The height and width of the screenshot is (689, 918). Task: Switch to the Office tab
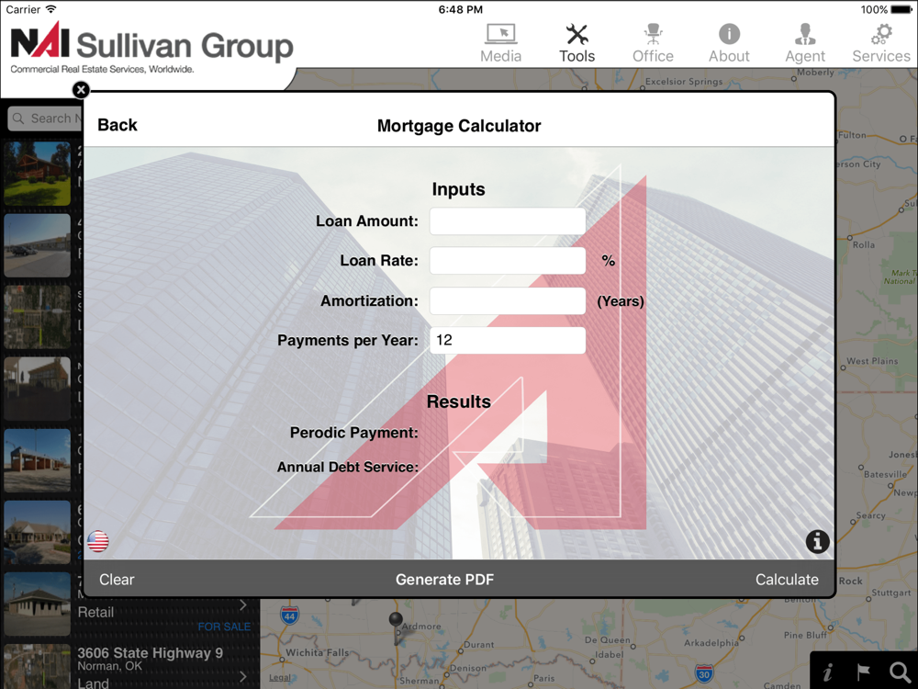tap(653, 43)
